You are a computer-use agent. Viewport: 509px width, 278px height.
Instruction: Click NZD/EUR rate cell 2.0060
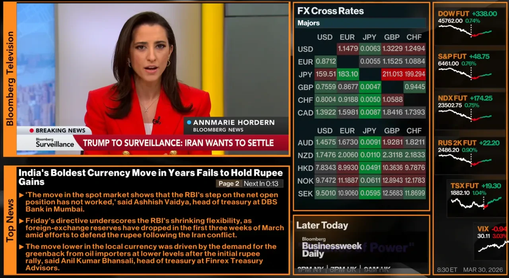[x=348, y=155]
